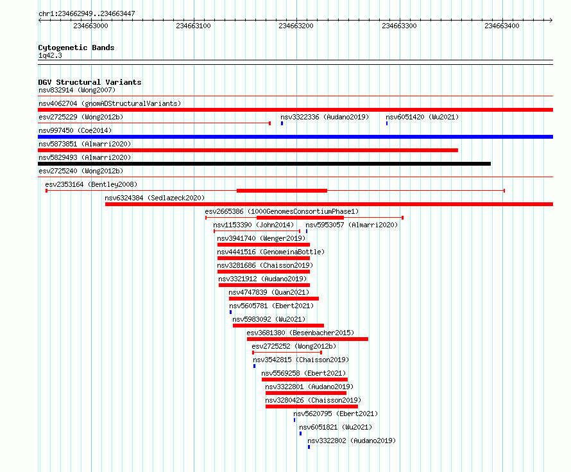The image size is (571, 472).
Task: Click red bar under nsv5873851 label
Action: click(248, 150)
